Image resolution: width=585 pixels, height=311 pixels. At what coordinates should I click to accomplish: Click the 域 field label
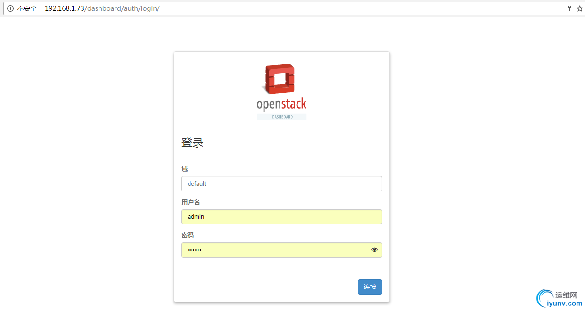point(185,169)
